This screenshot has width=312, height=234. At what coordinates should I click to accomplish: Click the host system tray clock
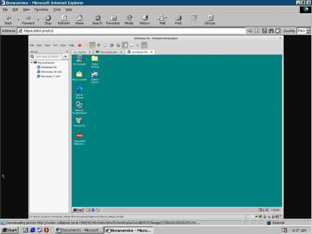point(299,230)
